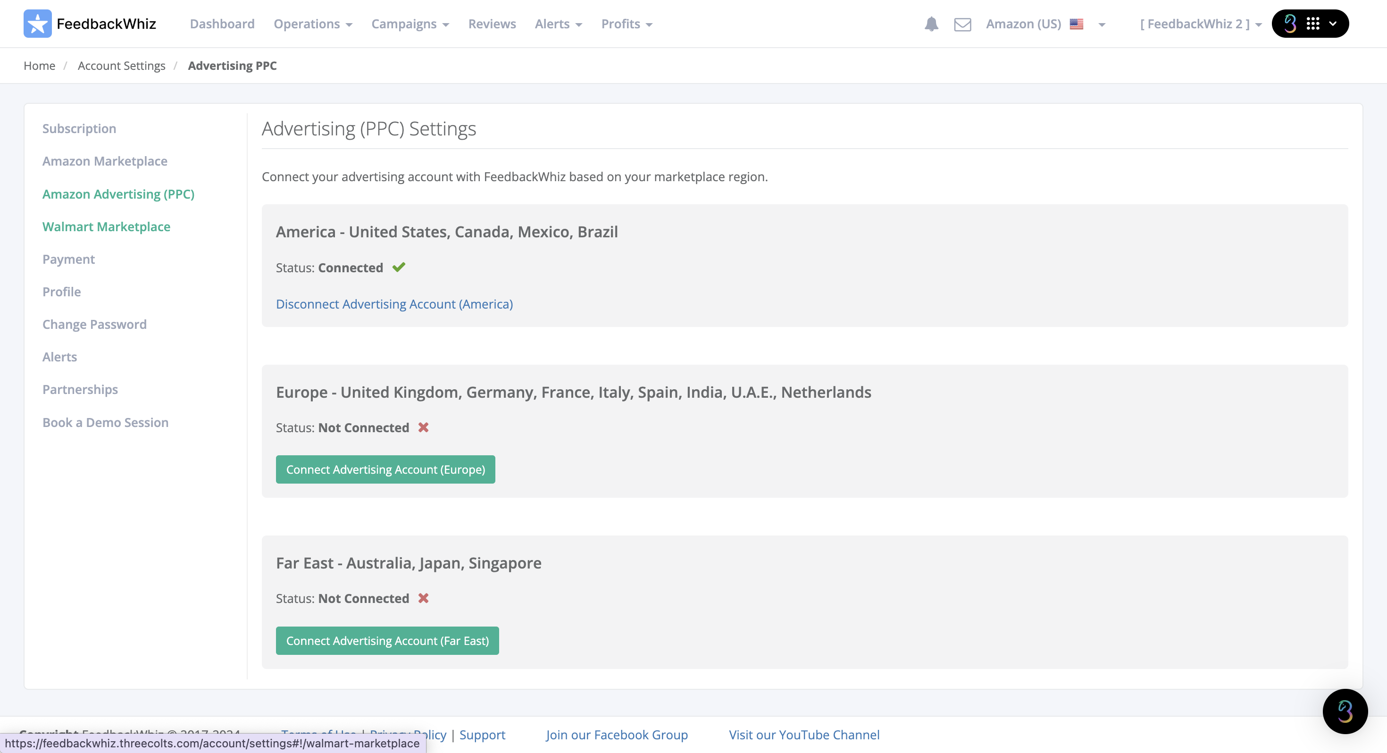Click the Europe region heading
The height and width of the screenshot is (753, 1387).
[x=573, y=392]
